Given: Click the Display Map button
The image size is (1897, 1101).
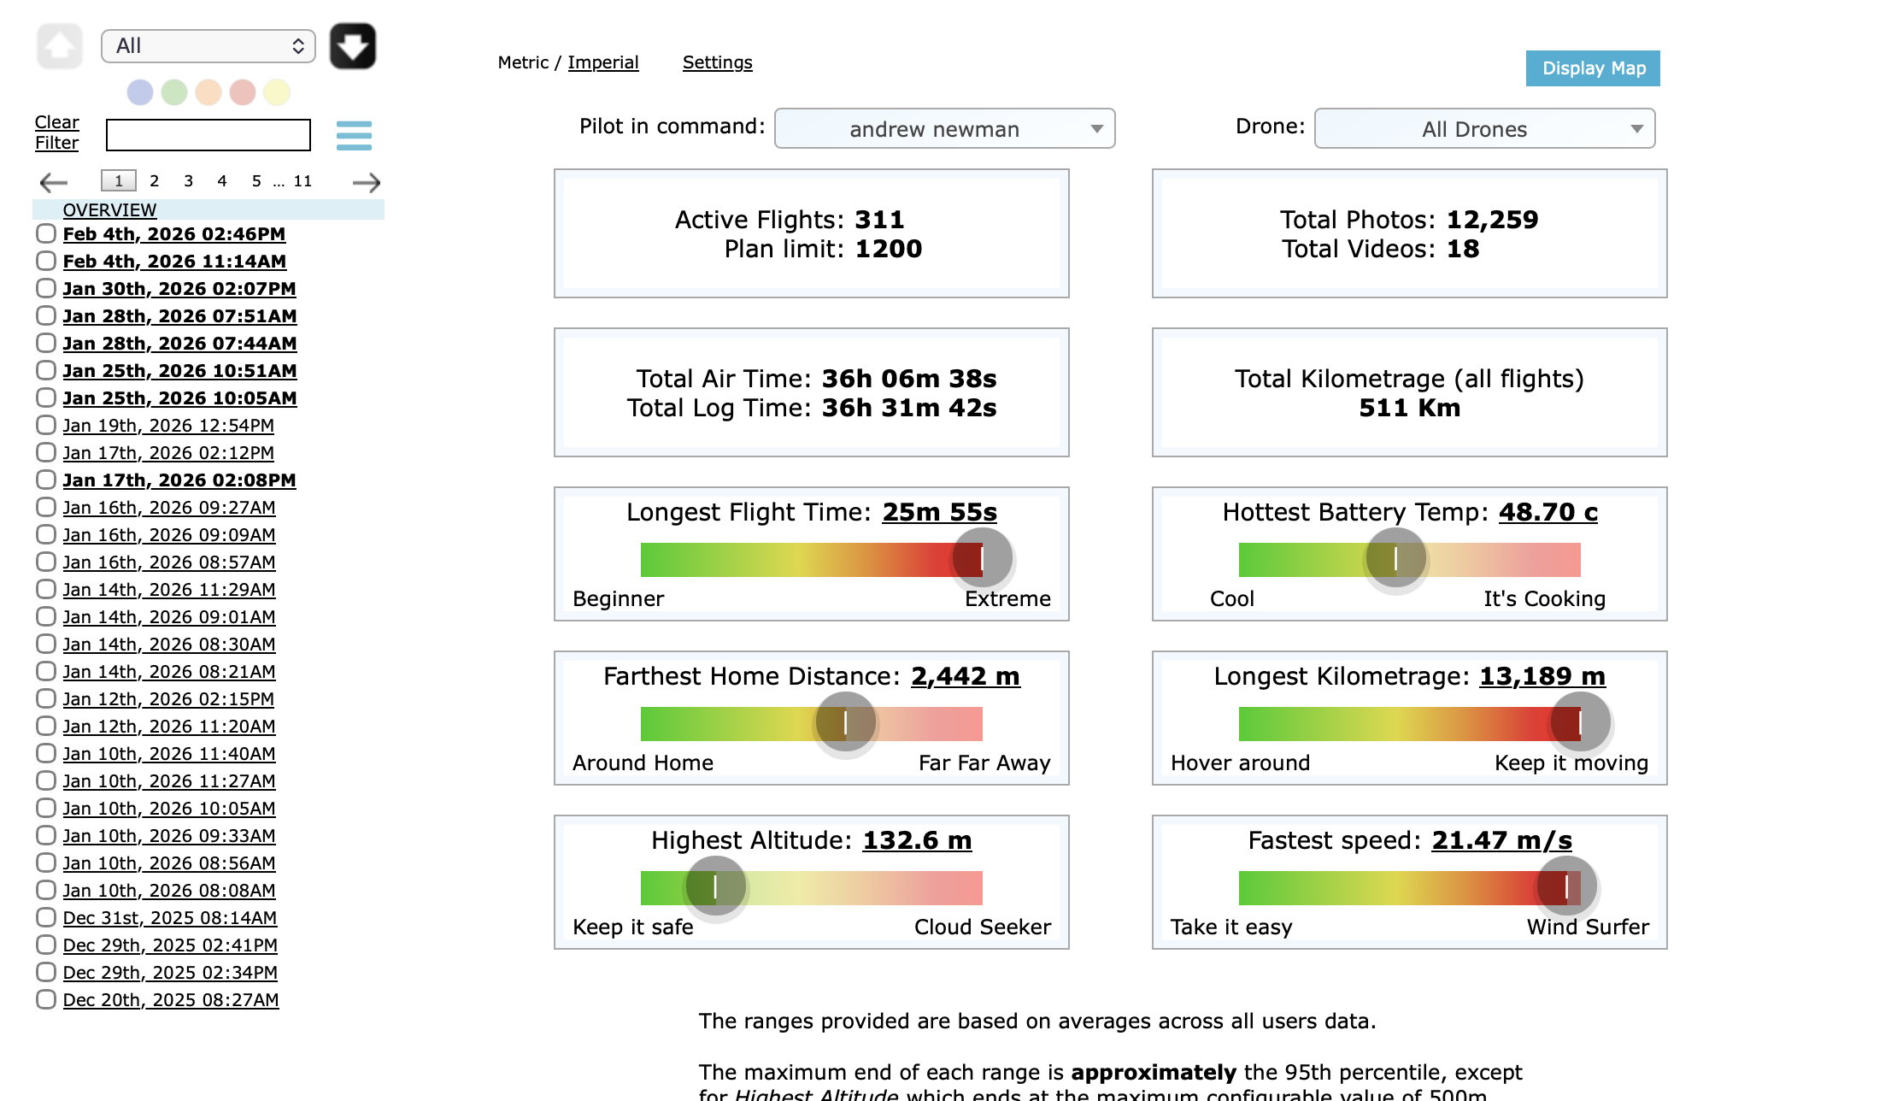Looking at the screenshot, I should (x=1593, y=68).
